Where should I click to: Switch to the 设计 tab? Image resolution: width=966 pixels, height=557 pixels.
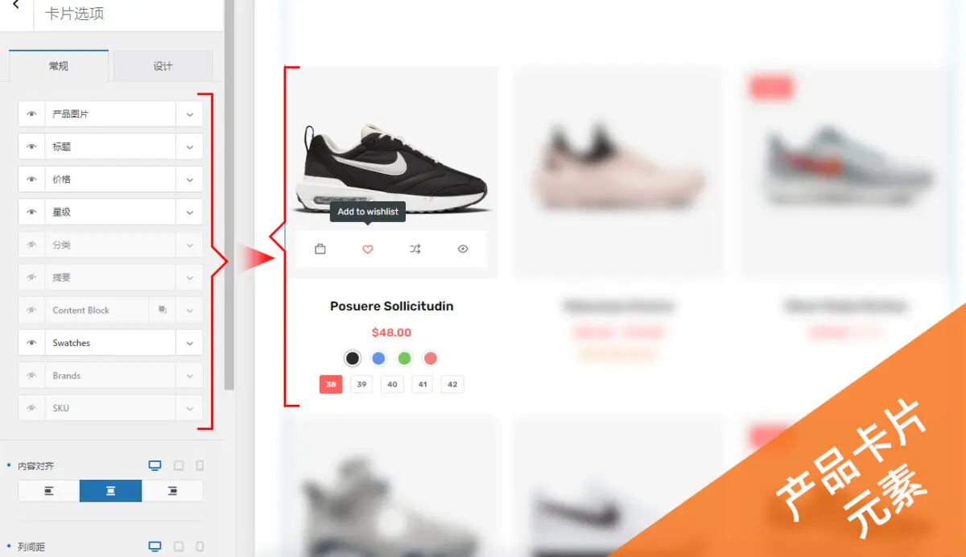(163, 66)
